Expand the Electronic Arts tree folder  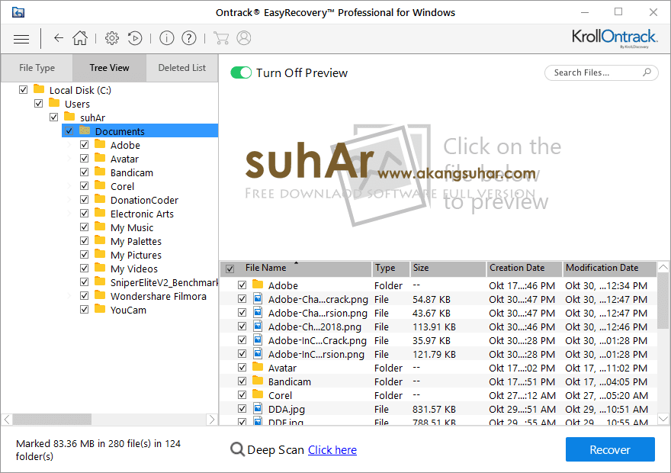click(x=69, y=214)
